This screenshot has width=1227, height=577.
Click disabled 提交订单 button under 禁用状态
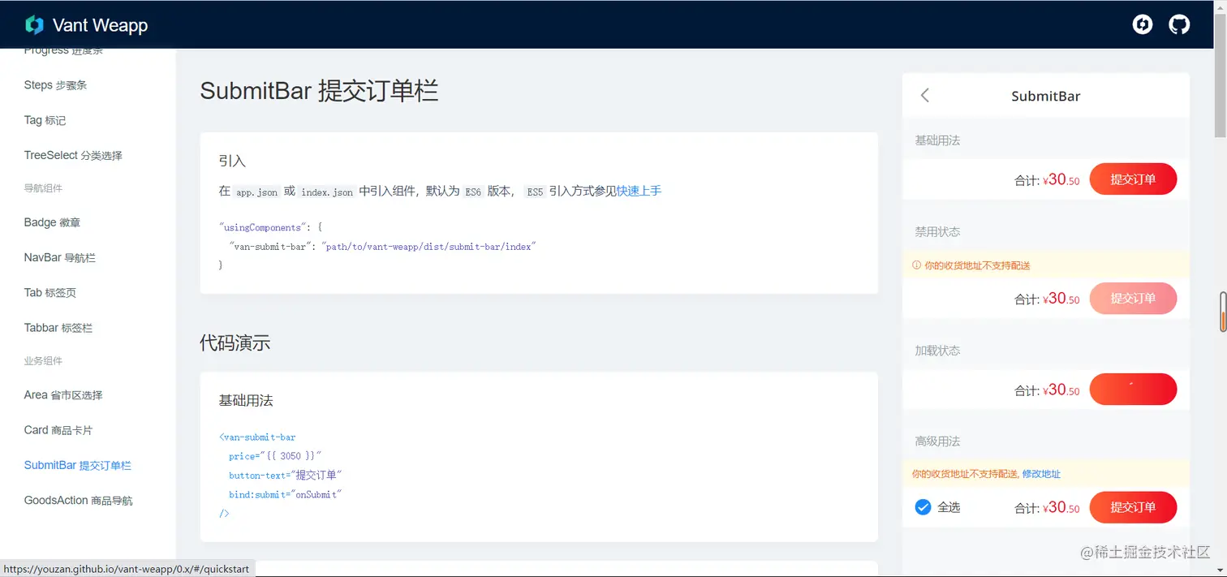[1133, 299]
